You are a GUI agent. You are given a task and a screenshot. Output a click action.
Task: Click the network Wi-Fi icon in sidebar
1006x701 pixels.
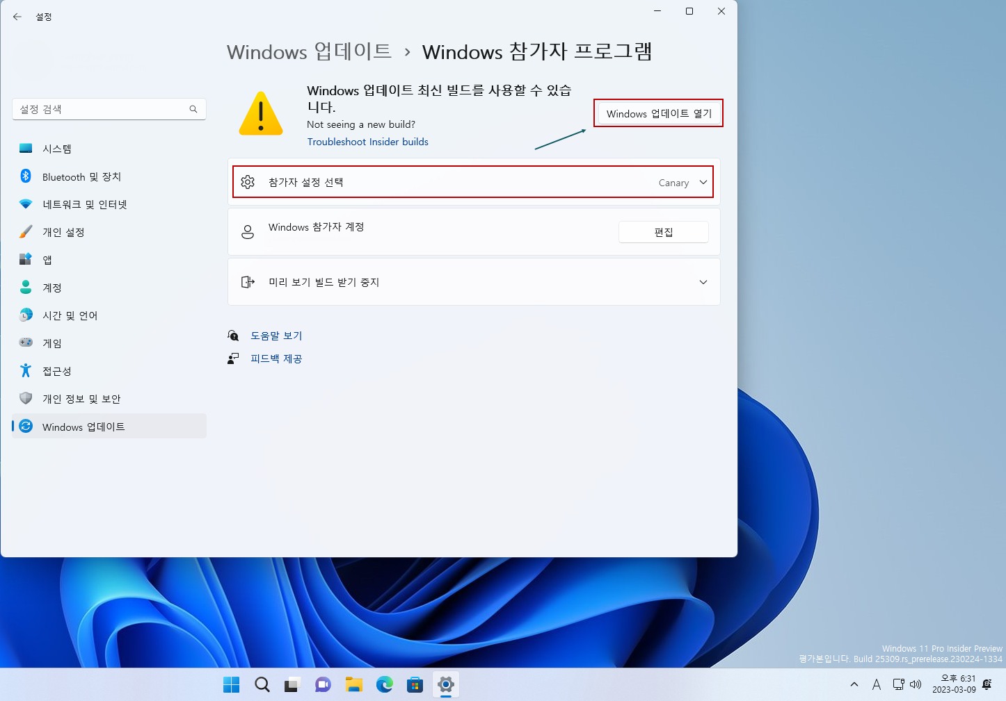[x=26, y=204]
